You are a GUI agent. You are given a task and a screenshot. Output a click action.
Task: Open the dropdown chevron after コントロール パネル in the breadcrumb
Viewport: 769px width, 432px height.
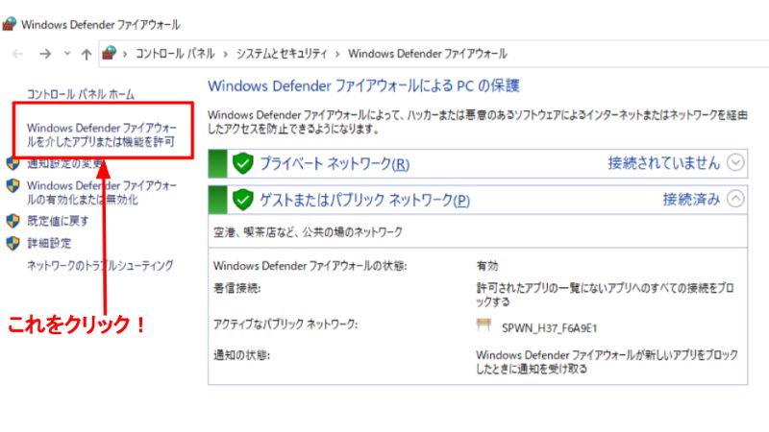[226, 54]
